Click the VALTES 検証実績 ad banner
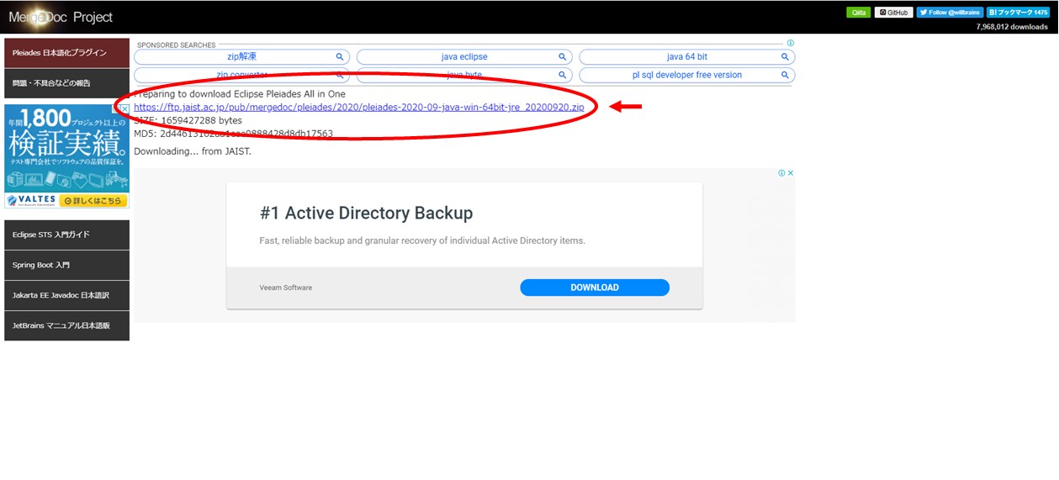 (x=67, y=156)
